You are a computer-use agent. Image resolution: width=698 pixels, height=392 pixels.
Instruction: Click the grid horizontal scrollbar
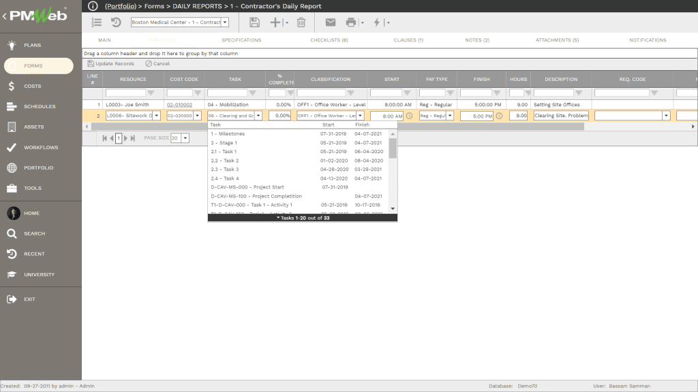tap(337, 127)
